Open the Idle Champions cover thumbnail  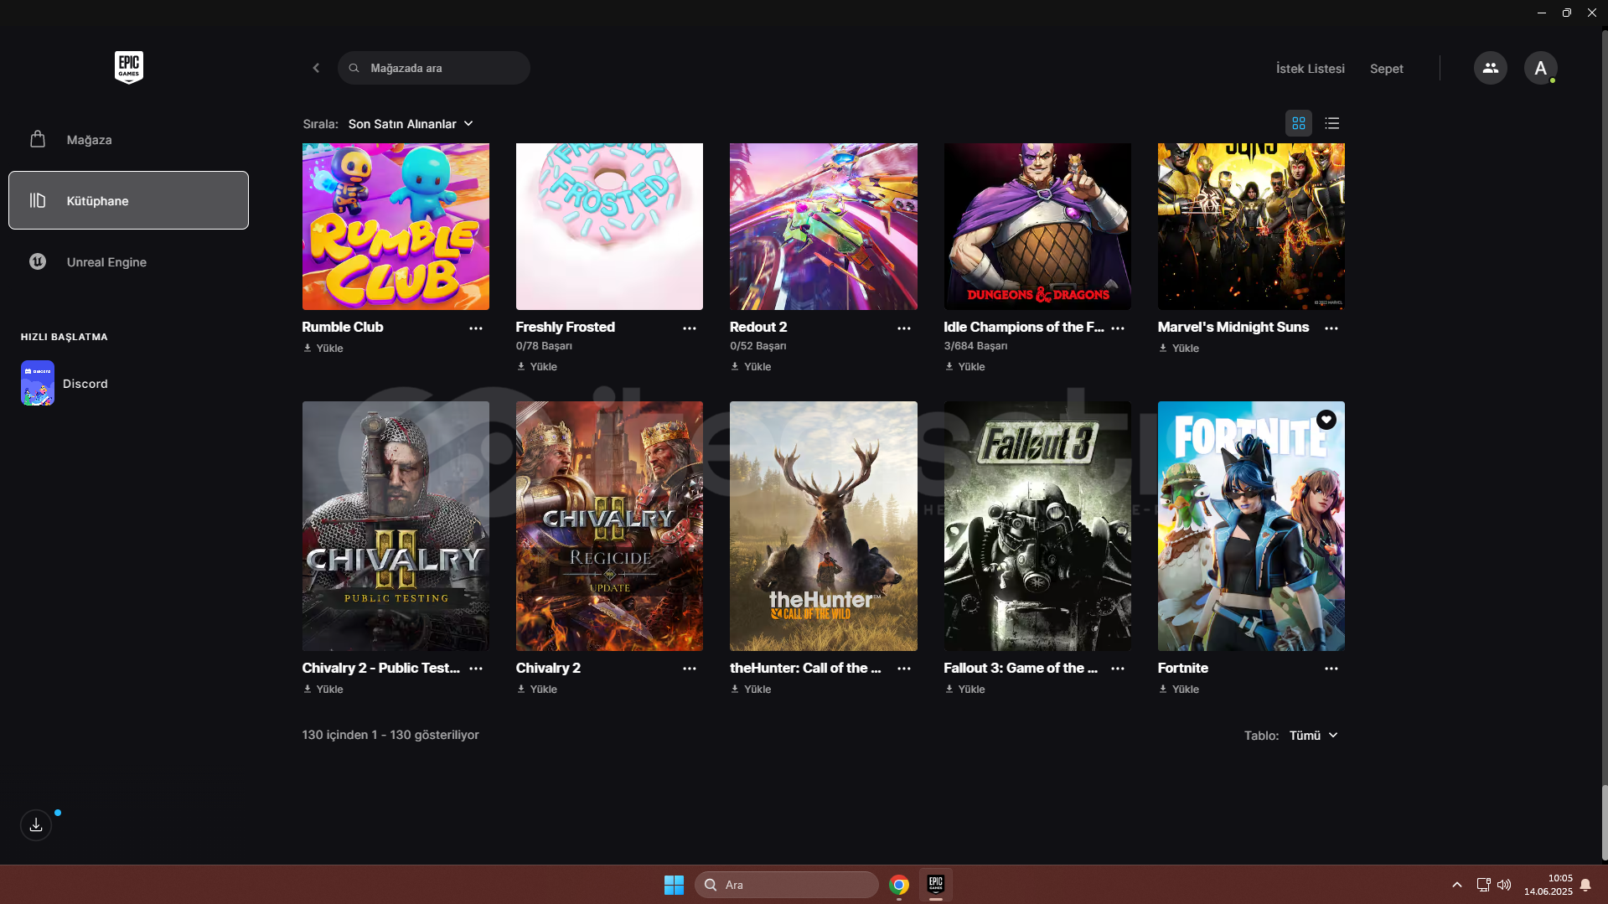[1037, 226]
